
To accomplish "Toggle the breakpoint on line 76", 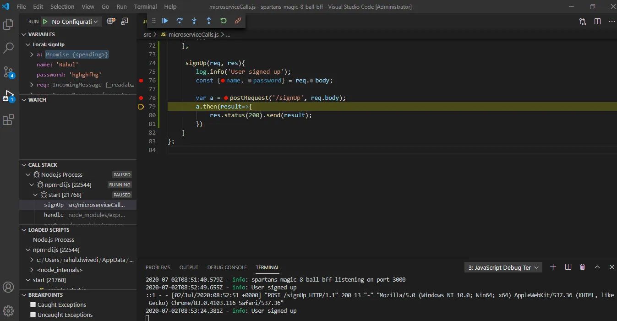I will tap(141, 81).
